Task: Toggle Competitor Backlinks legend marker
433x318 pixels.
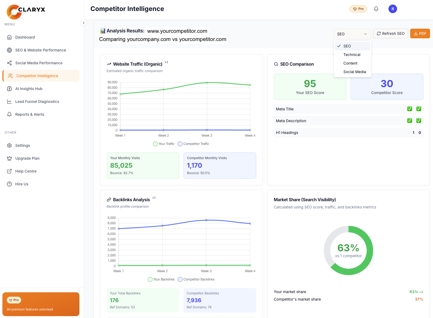Action: pos(180,279)
